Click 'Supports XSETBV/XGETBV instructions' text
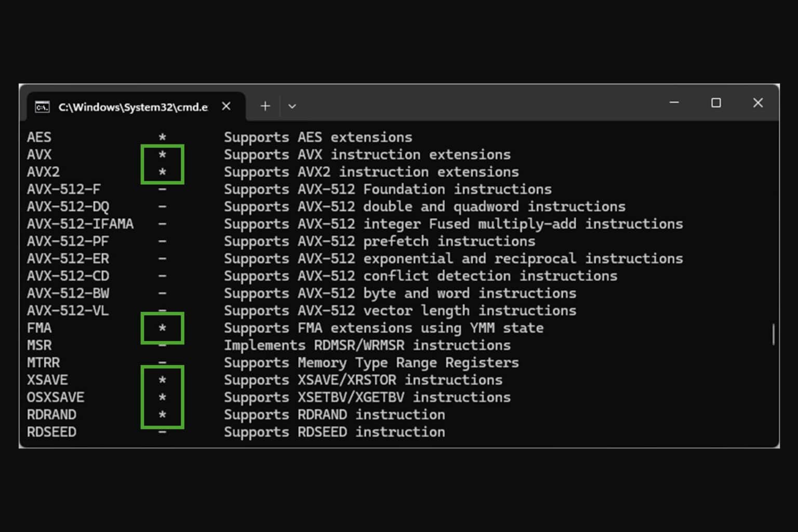Screen dimensions: 798x532 pyautogui.click(x=367, y=397)
